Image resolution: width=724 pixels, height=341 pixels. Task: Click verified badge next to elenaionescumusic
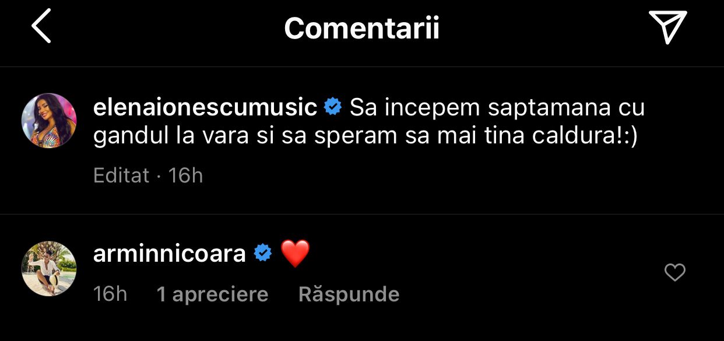[333, 108]
